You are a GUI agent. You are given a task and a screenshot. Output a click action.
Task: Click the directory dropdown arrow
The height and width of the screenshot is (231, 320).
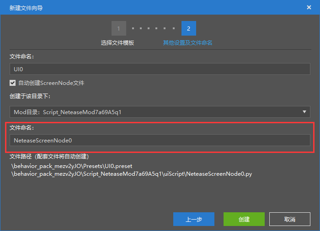coord(304,112)
